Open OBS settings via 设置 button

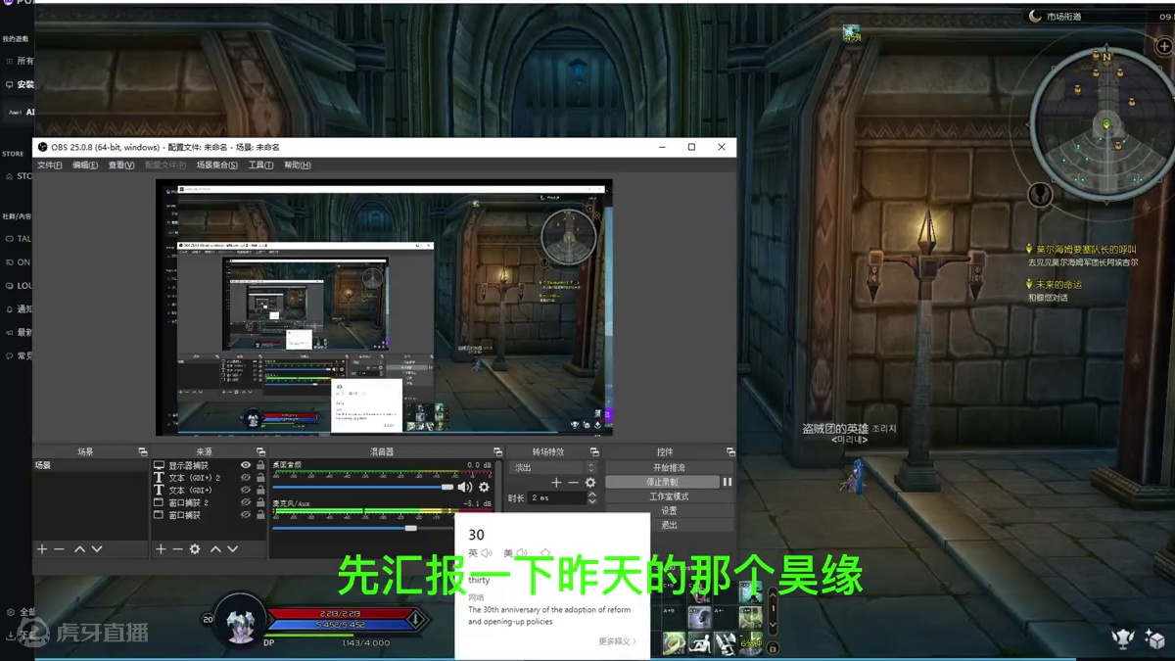click(x=670, y=509)
